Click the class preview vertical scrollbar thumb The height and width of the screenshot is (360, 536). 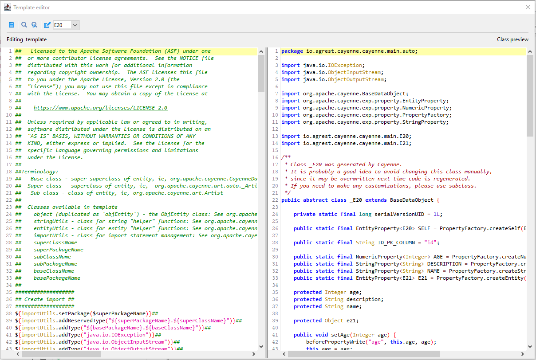click(530, 96)
